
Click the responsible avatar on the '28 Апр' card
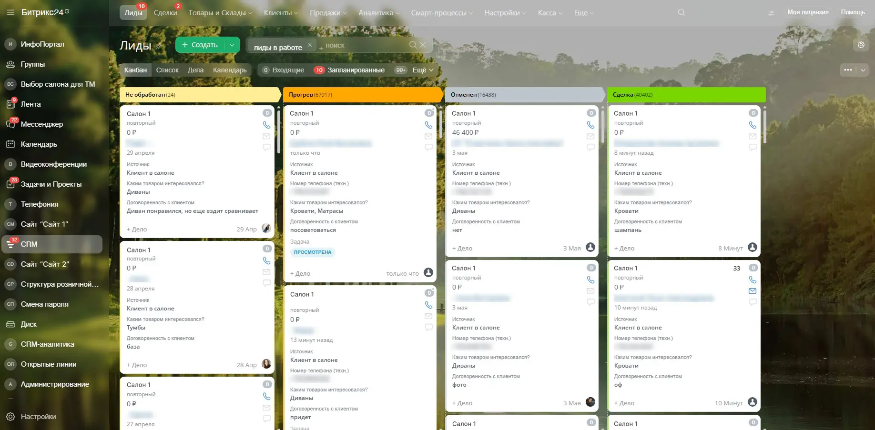[x=266, y=364]
